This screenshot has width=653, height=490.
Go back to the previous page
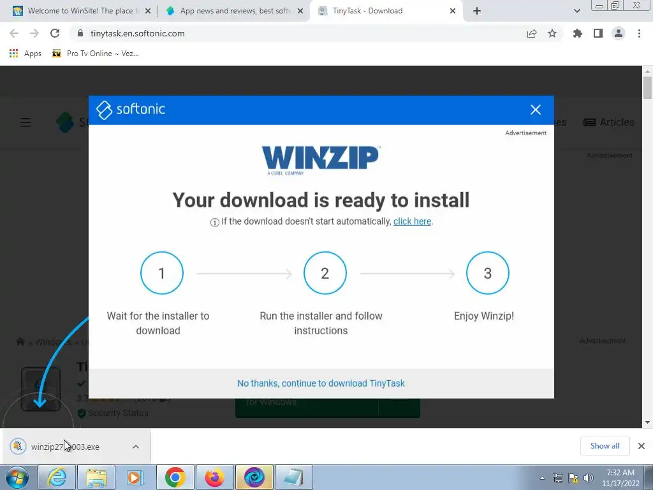14,33
